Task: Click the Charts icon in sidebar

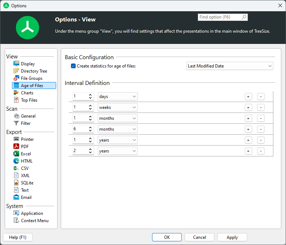Action: point(16,93)
